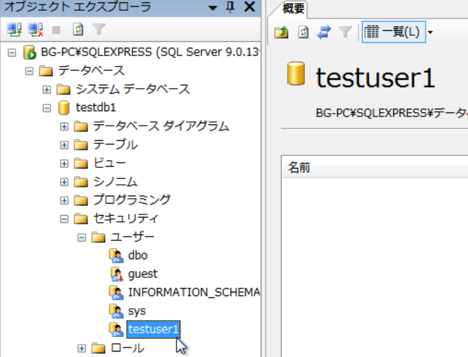Collapse the testdb1 database node
This screenshot has width=468, height=357.
point(46,108)
